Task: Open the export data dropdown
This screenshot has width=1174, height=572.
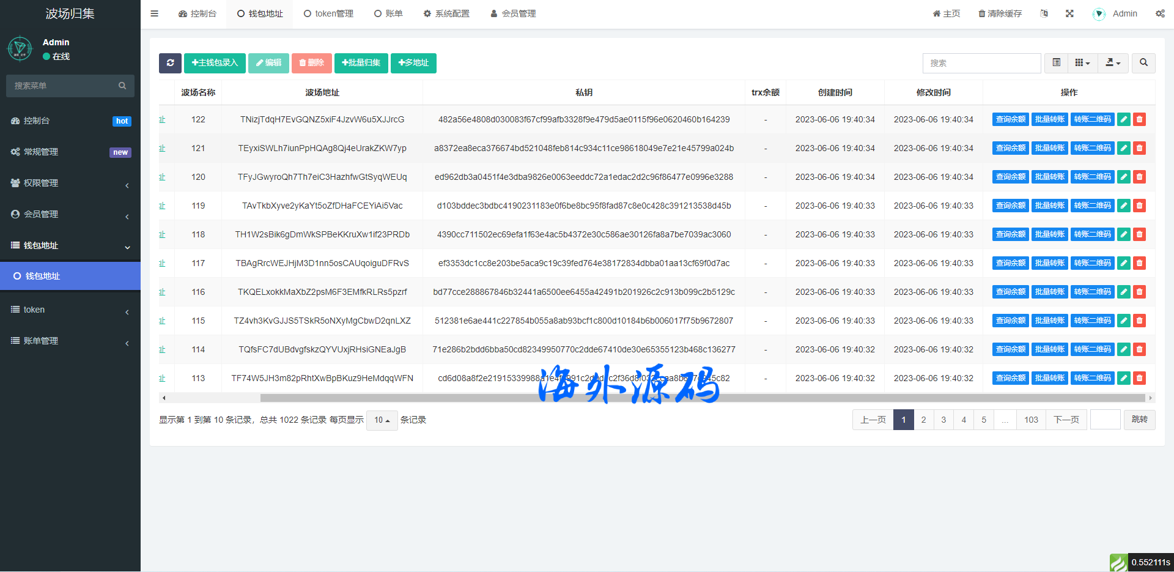Action: tap(1113, 63)
